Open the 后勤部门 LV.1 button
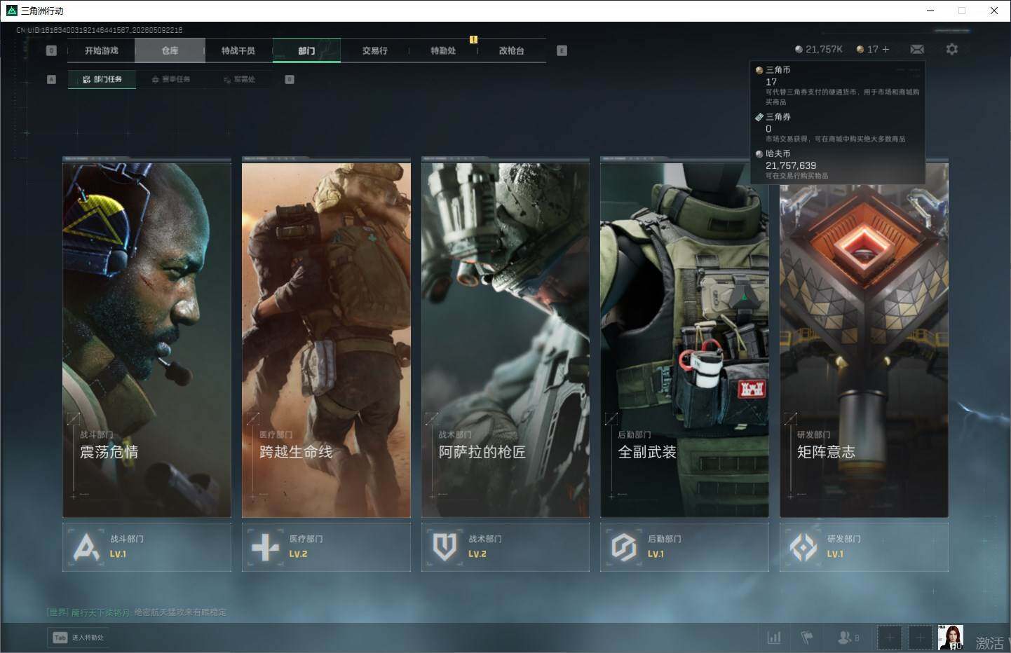The width and height of the screenshot is (1011, 653). pos(684,547)
